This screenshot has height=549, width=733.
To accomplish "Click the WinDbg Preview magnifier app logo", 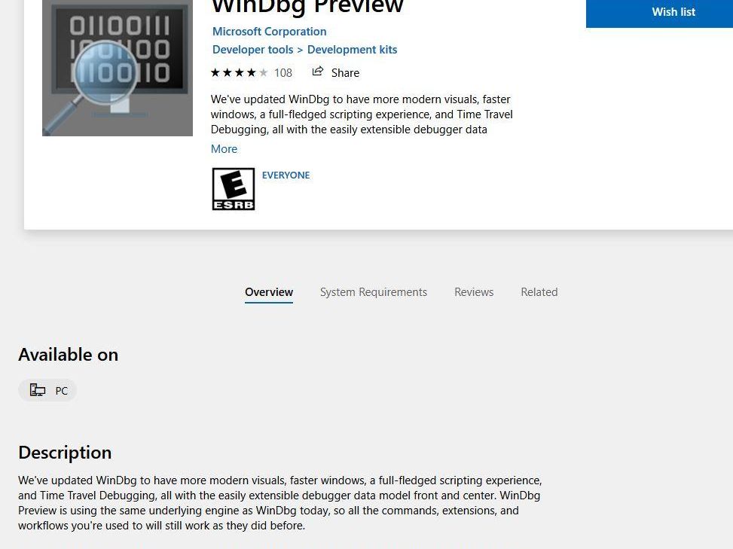I will (x=118, y=68).
